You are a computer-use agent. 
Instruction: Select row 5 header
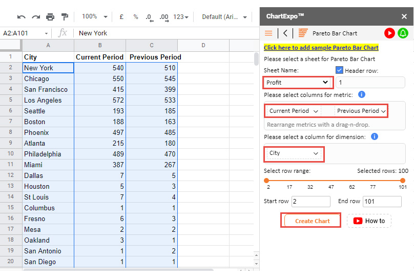click(11, 100)
